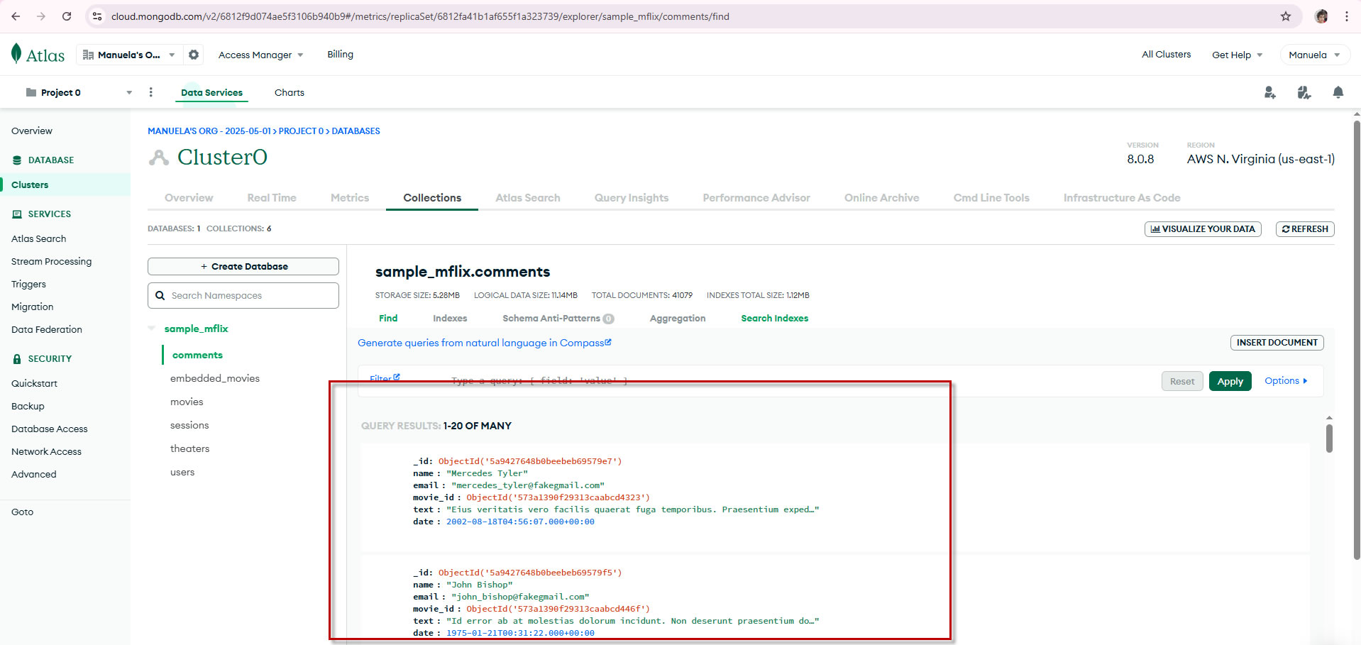Image resolution: width=1361 pixels, height=645 pixels.
Task: Go to the Online Archive tab
Action: click(881, 198)
